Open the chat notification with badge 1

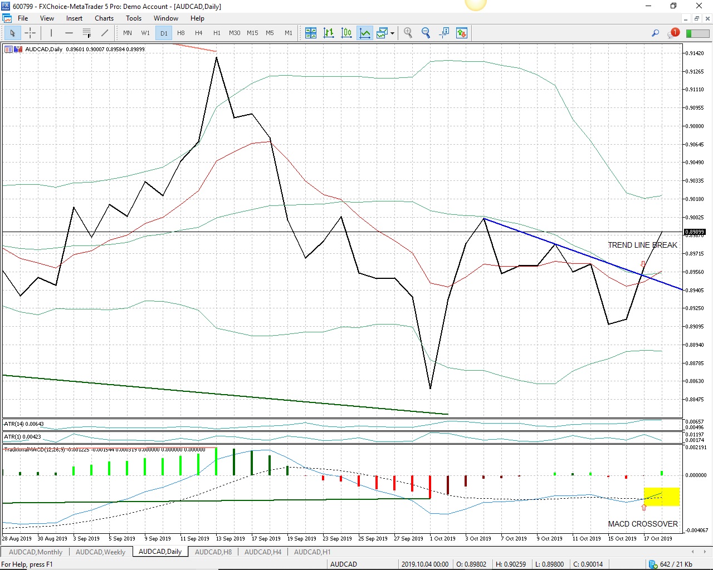click(673, 33)
